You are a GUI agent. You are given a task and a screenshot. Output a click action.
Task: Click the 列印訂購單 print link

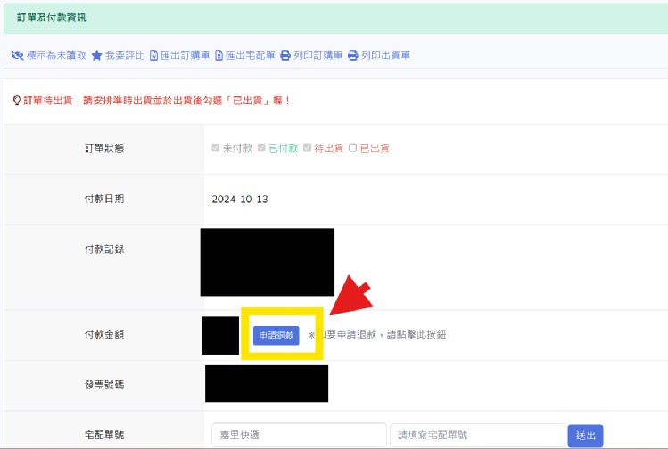tap(318, 55)
